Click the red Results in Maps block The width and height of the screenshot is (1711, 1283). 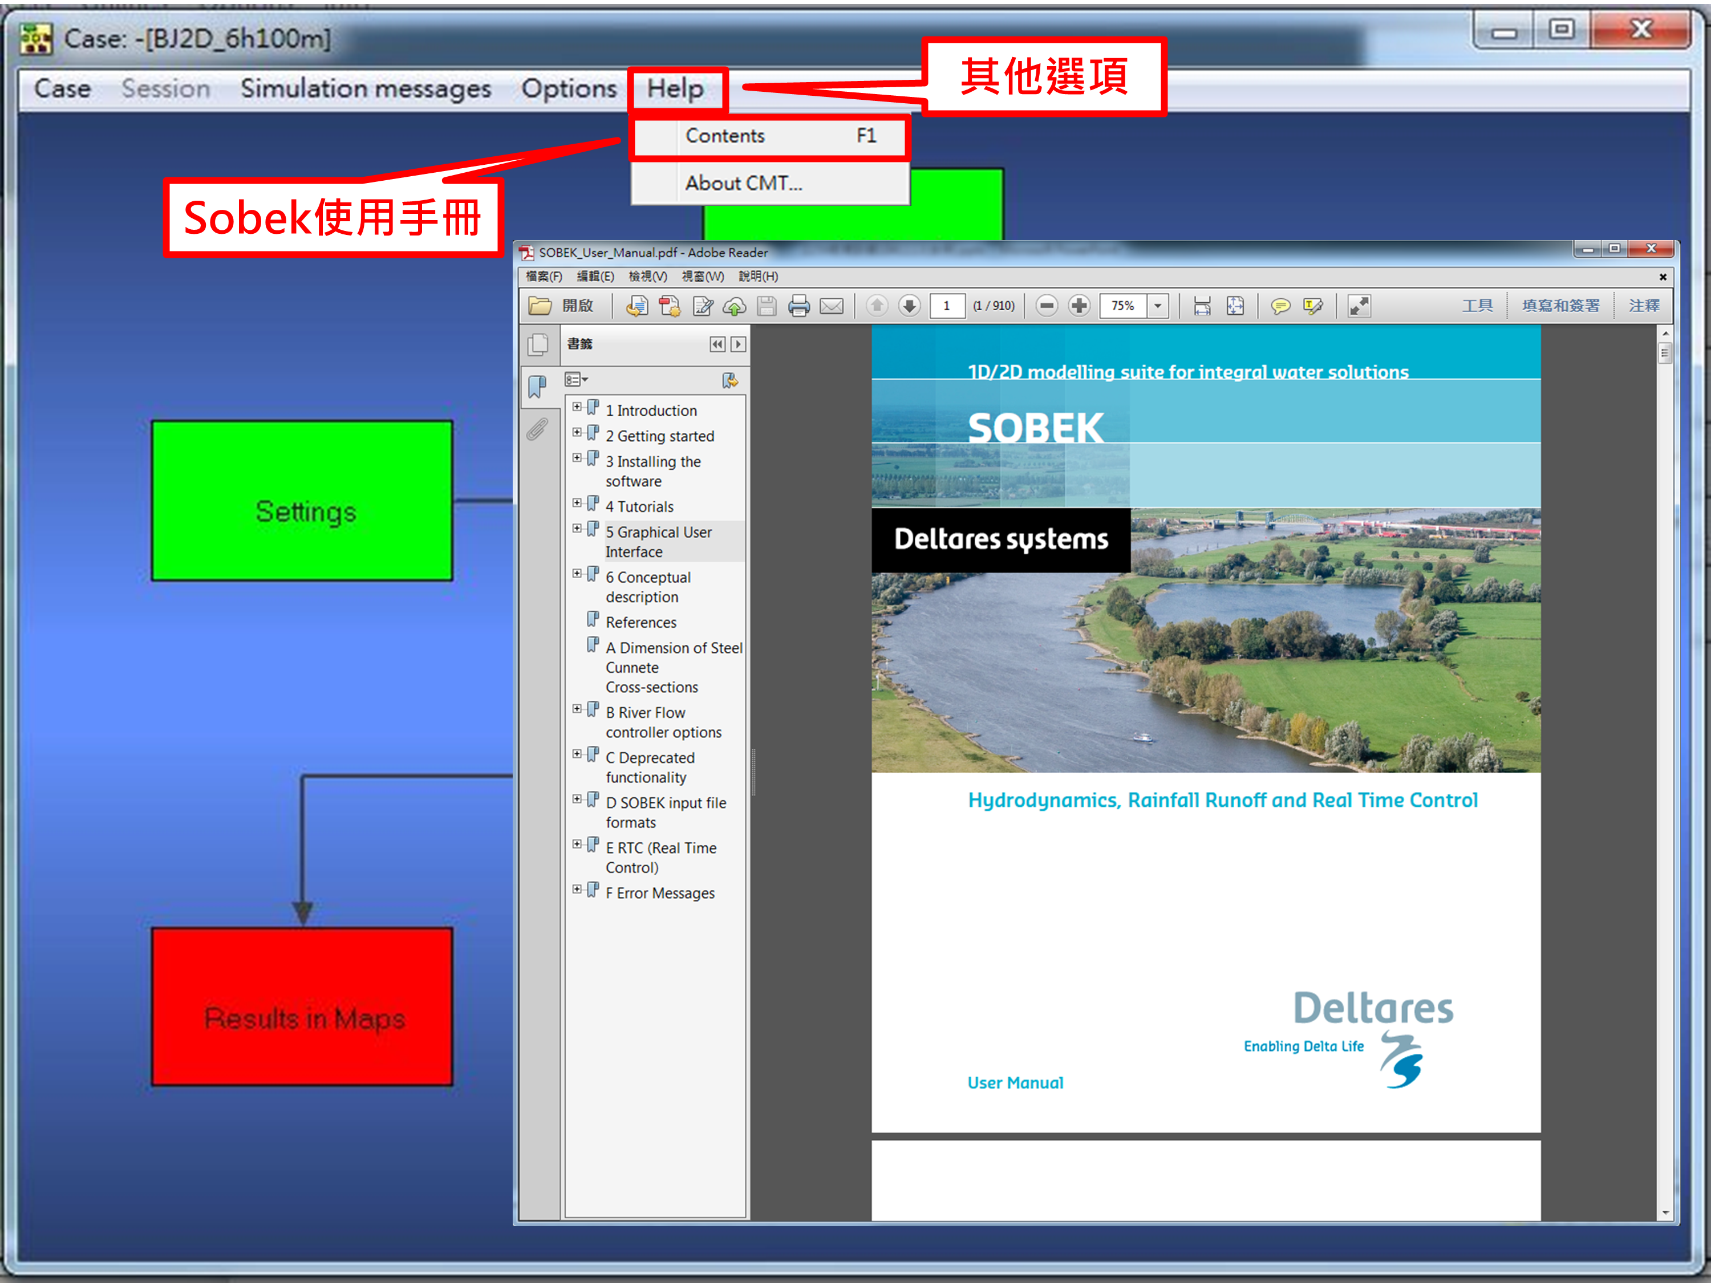click(302, 1007)
